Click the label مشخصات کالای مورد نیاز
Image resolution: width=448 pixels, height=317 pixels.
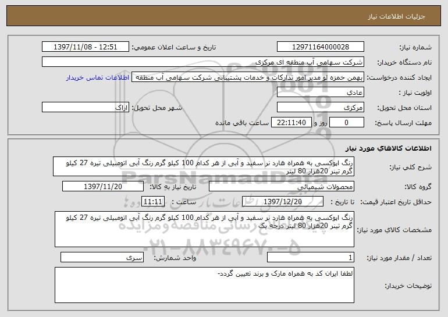[x=394, y=230]
